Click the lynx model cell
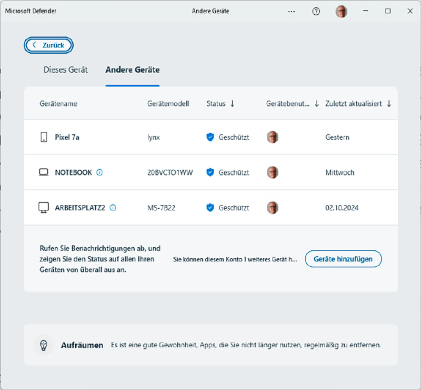 [154, 138]
